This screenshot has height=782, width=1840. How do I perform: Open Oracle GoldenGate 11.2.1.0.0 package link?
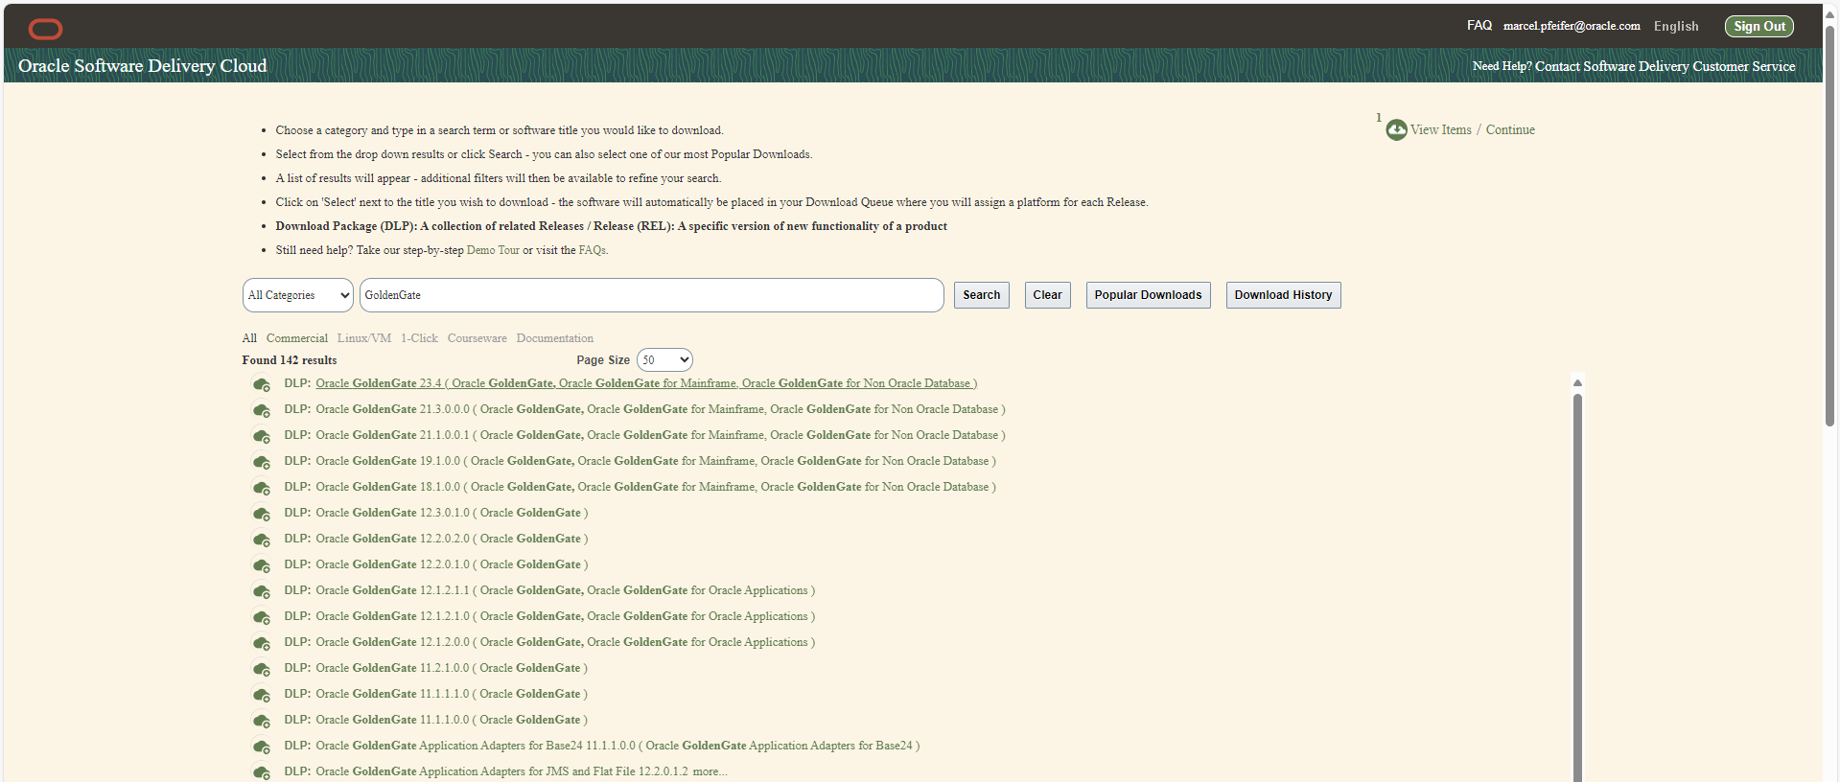[452, 668]
